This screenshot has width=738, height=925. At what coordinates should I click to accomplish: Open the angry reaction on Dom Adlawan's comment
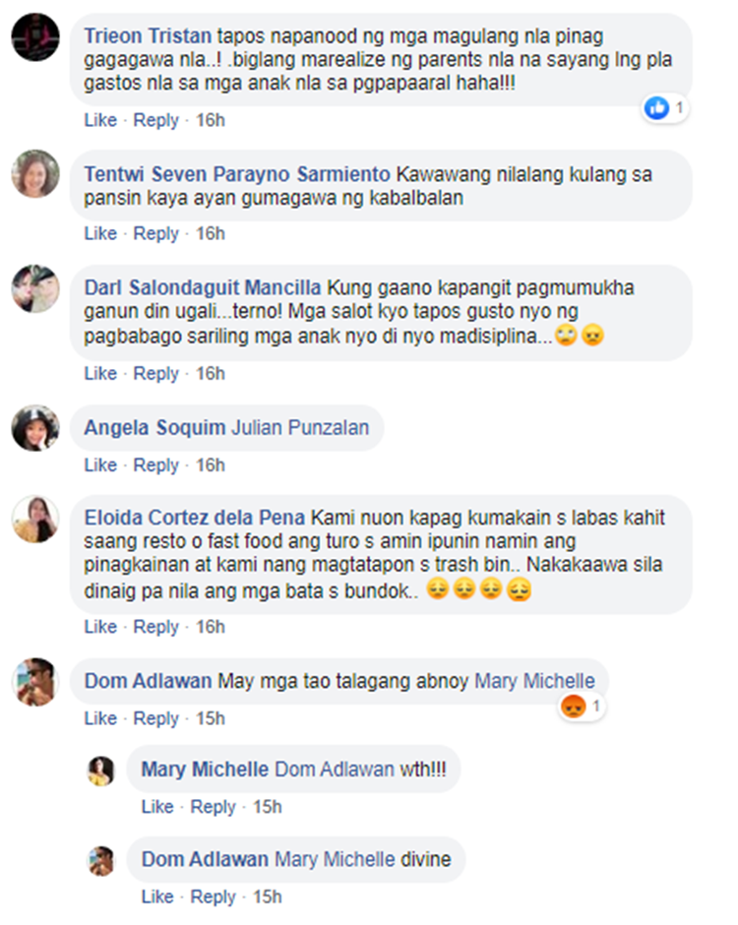[583, 706]
